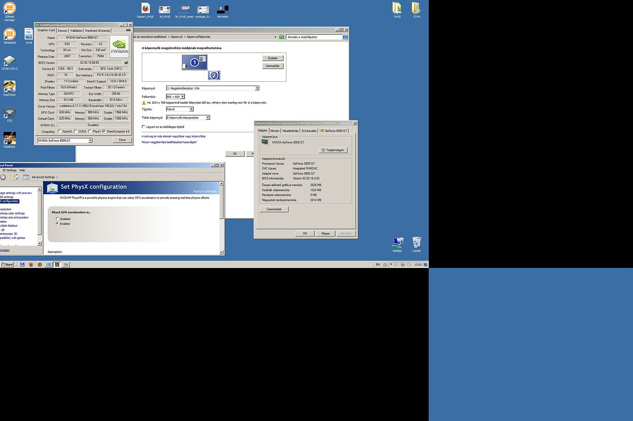Expand the Képernyő breadcrumb arrow
The image size is (633, 421).
pos(185,37)
